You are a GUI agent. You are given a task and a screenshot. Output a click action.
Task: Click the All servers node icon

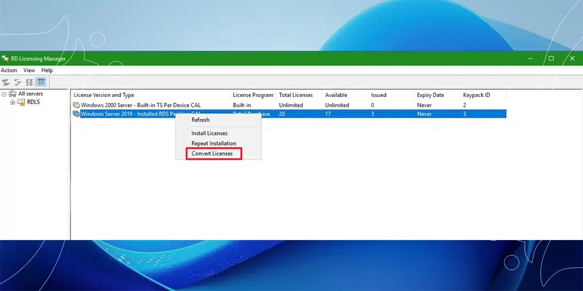(13, 94)
